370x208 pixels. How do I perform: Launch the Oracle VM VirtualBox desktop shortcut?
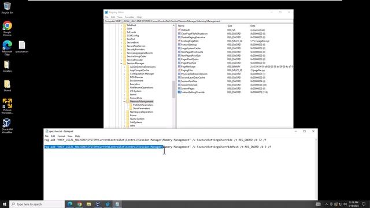[x=7, y=126]
